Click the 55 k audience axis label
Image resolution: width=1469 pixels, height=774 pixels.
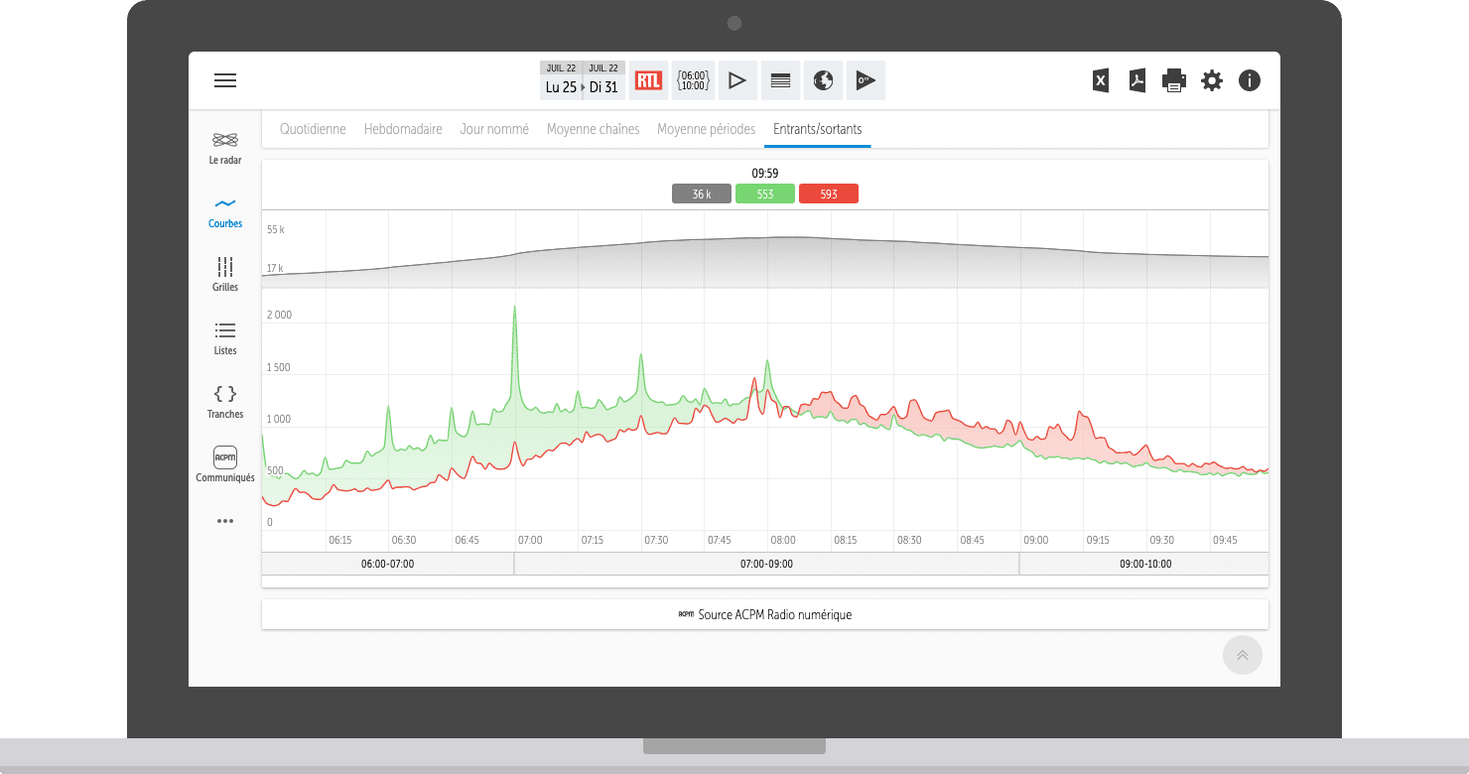pyautogui.click(x=275, y=229)
